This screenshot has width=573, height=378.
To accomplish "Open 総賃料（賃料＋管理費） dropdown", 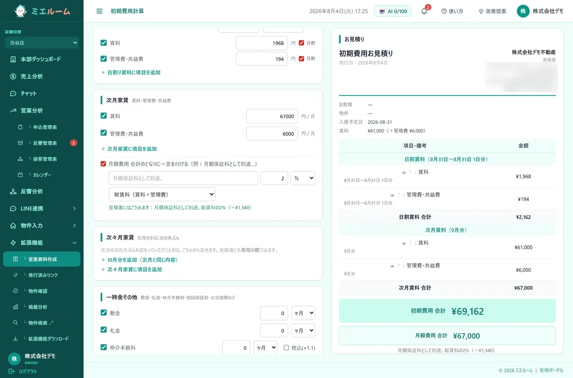I will (x=162, y=194).
